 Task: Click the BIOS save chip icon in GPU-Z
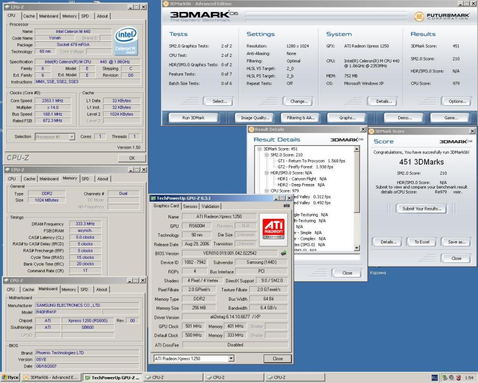[284, 253]
